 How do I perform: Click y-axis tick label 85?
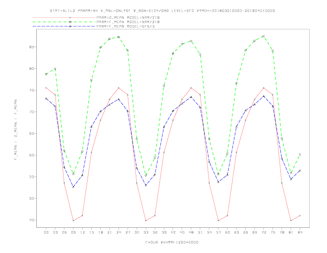tap(32, 47)
